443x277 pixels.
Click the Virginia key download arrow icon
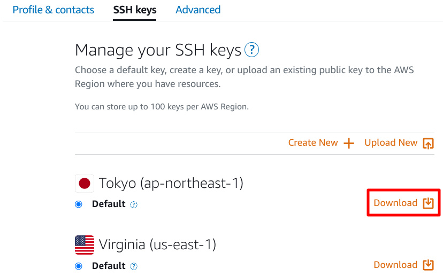(x=429, y=265)
